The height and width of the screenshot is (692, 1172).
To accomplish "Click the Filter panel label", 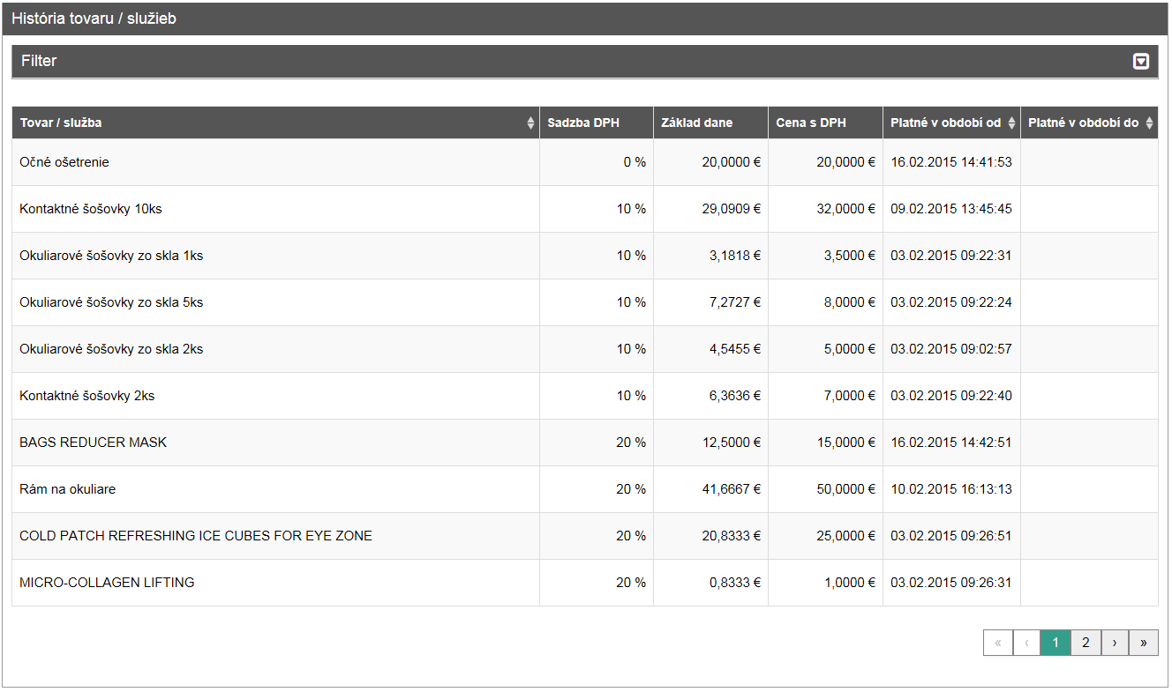I will click(x=39, y=61).
